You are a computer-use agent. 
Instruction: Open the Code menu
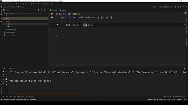coord(18,4)
